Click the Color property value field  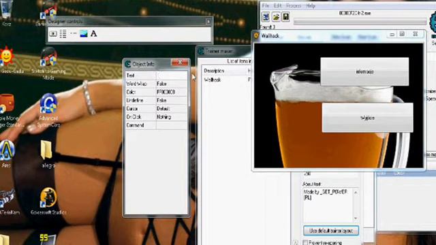pyautogui.click(x=172, y=92)
